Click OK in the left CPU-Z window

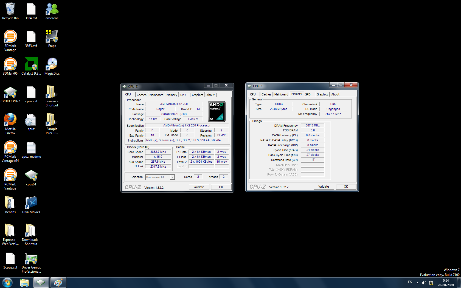[221, 187]
